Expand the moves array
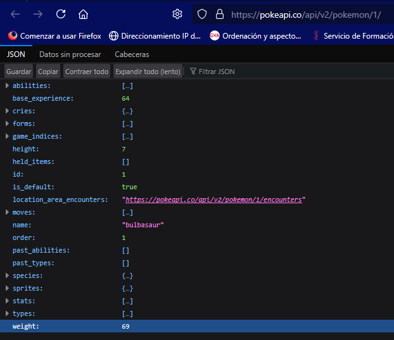 (7, 212)
